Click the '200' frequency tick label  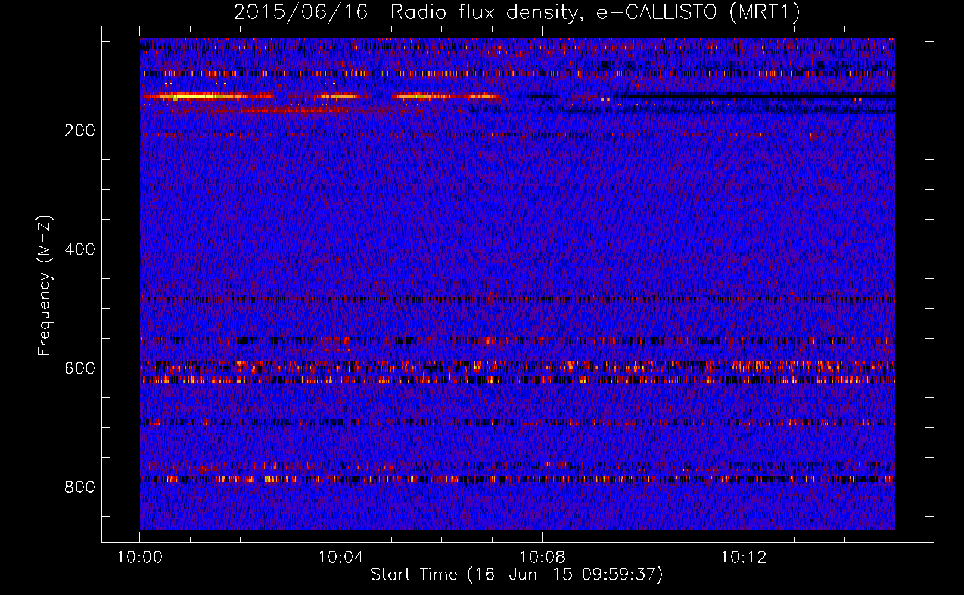(80, 130)
